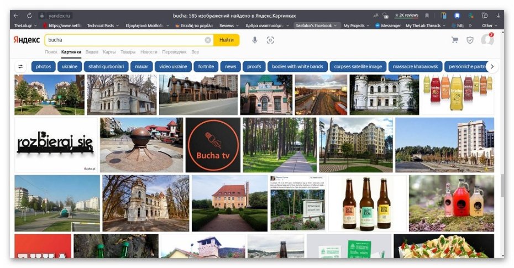Click the lock icon beside yandex.ru
Viewport: 514px width, 268px height.
tap(41, 15)
